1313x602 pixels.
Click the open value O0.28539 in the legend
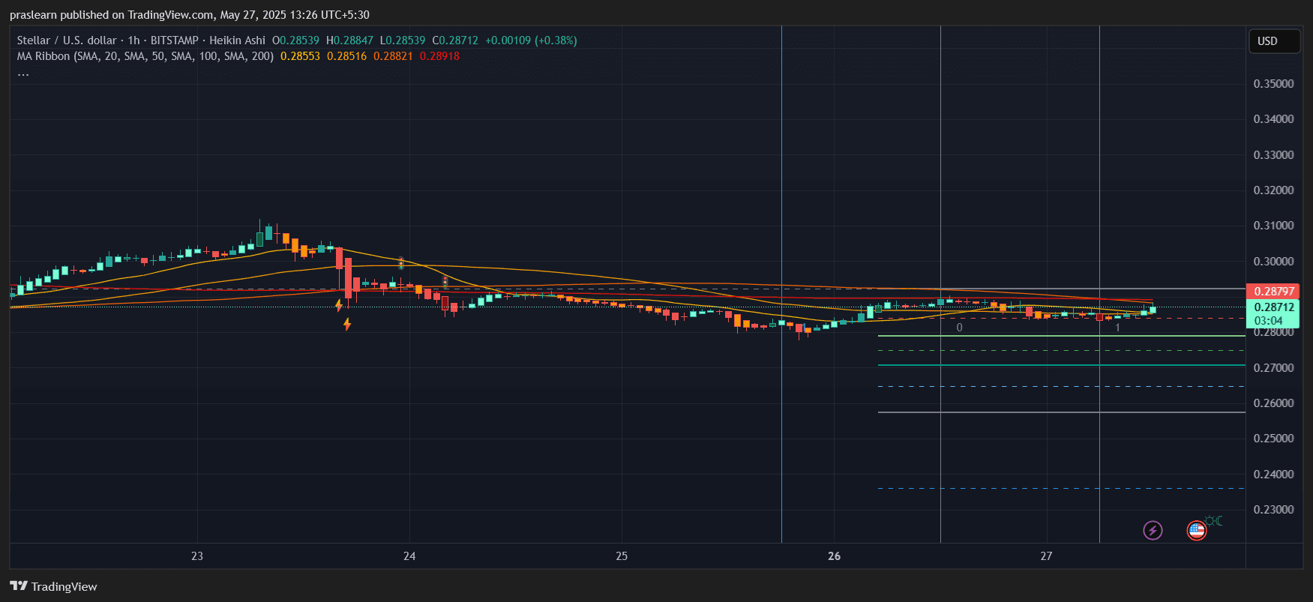point(295,40)
